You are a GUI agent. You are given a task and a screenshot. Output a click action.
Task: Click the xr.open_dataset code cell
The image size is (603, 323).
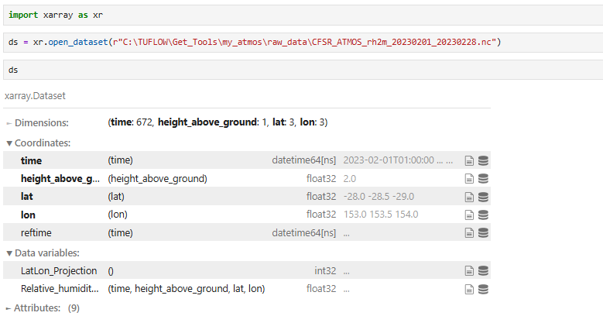[x=302, y=41]
